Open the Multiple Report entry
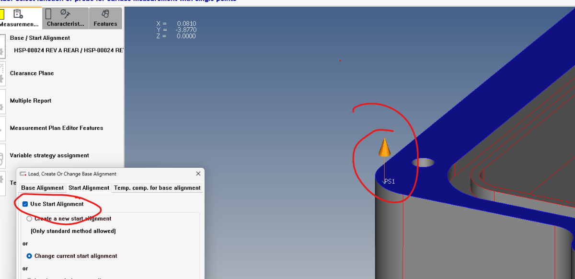The height and width of the screenshot is (279, 575). tap(31, 101)
